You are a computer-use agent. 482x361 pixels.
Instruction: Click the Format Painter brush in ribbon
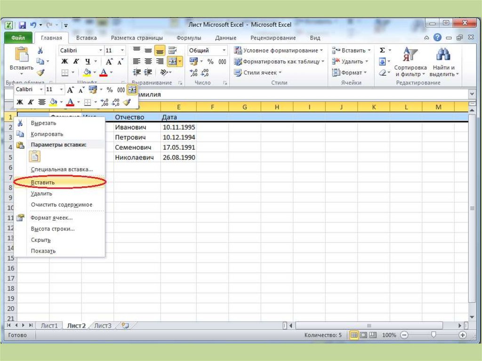click(x=40, y=72)
